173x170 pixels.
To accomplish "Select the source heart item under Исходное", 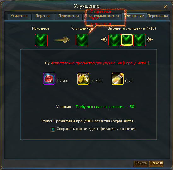I will point(41,40).
